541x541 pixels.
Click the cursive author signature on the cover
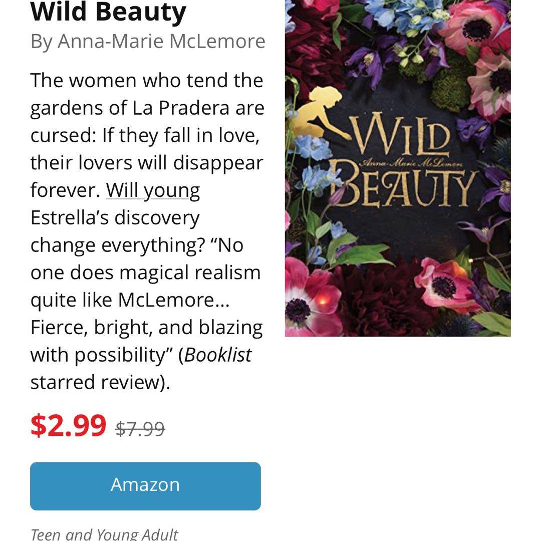[x=413, y=159]
